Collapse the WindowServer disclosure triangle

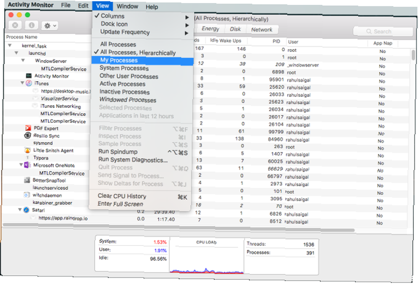pyautogui.click(x=23, y=61)
